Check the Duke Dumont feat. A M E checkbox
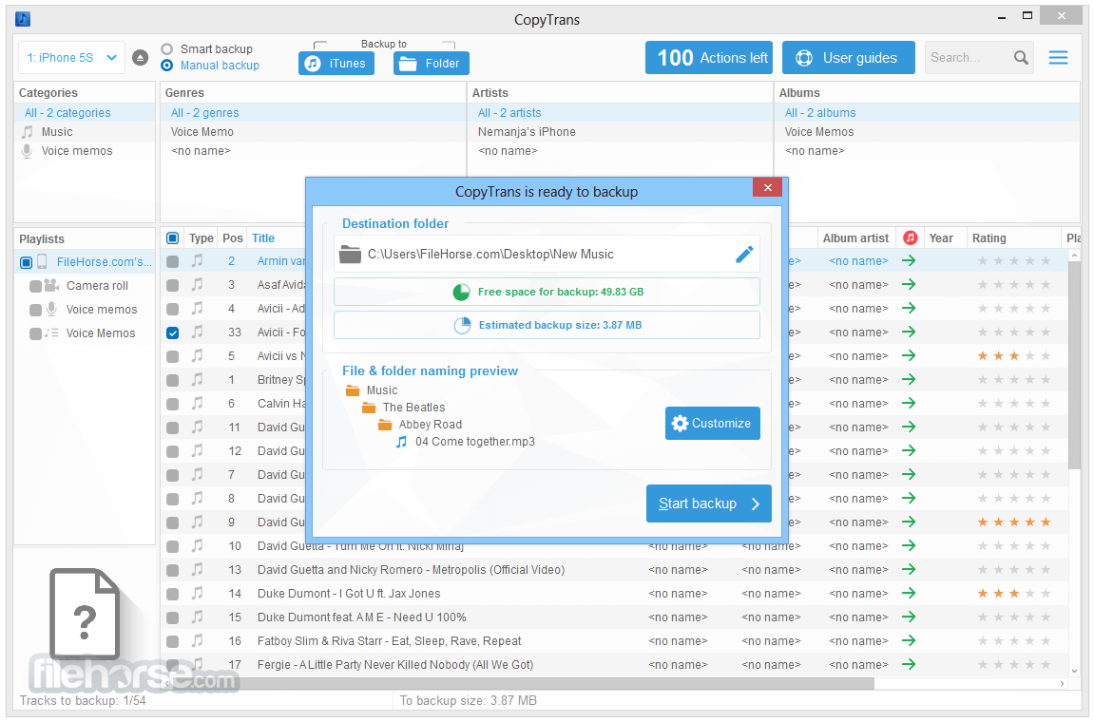The image size is (1094, 722). [x=172, y=617]
